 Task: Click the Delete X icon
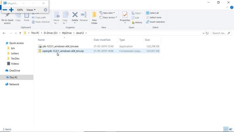pos(75,15)
